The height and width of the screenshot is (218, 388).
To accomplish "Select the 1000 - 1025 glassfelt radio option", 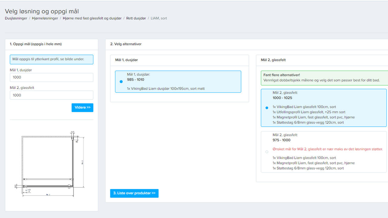I will point(267,108).
